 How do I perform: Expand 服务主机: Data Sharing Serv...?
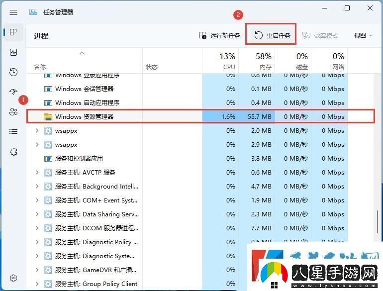click(37, 214)
